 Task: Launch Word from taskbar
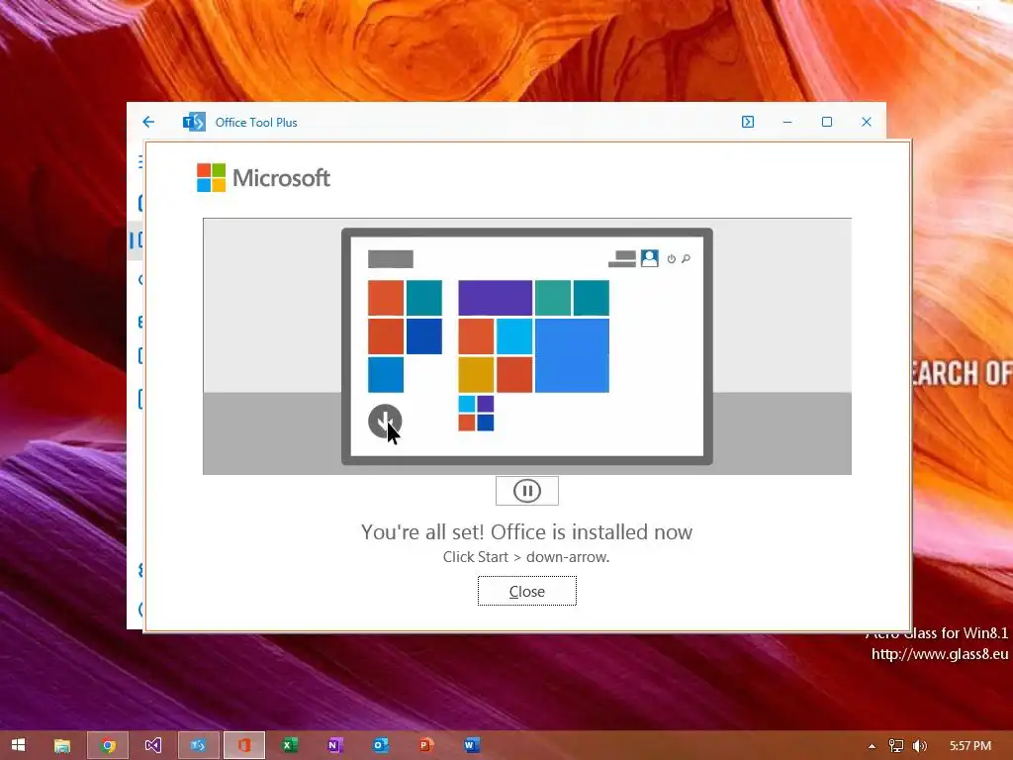[472, 745]
